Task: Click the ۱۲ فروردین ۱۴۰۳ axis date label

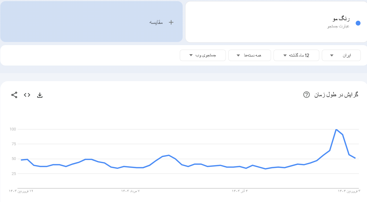Action: pos(21,191)
